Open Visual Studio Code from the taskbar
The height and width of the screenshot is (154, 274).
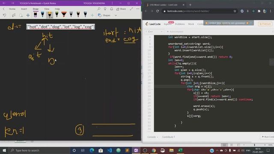[110, 150]
